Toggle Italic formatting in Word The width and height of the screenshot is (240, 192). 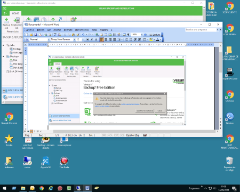tap(92, 39)
